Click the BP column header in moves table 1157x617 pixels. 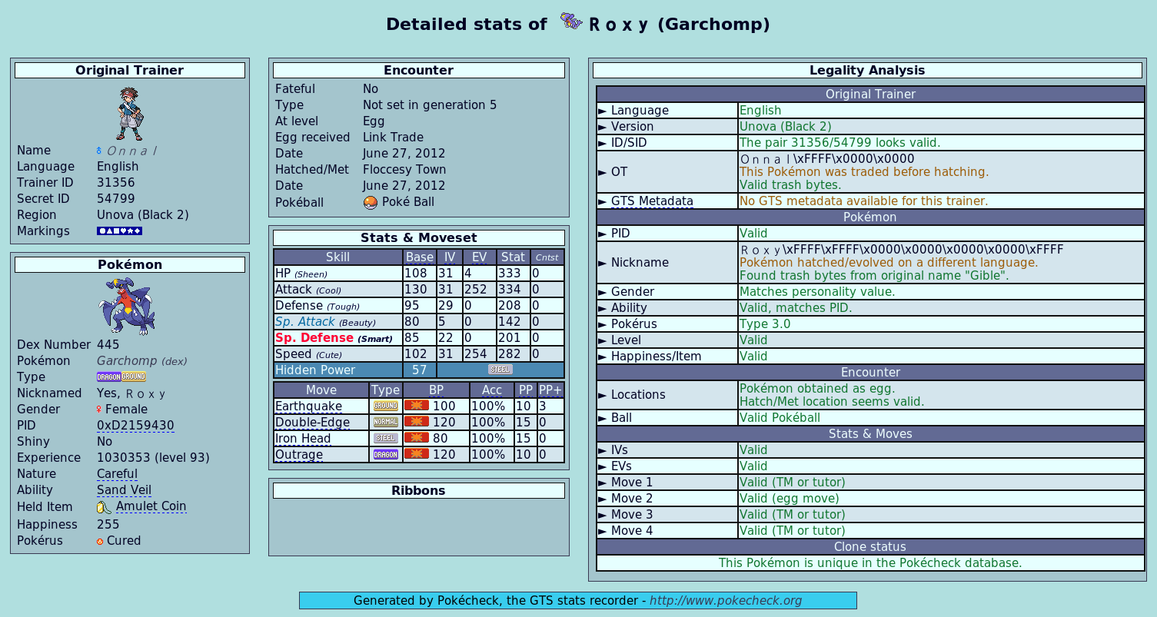436,390
